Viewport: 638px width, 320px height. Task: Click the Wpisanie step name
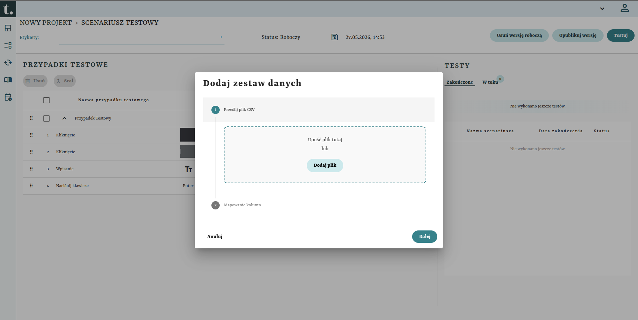[x=65, y=169]
